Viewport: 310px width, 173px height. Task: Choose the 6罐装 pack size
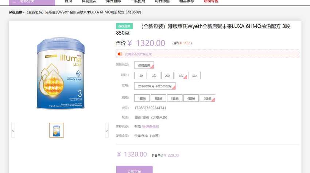point(208,98)
